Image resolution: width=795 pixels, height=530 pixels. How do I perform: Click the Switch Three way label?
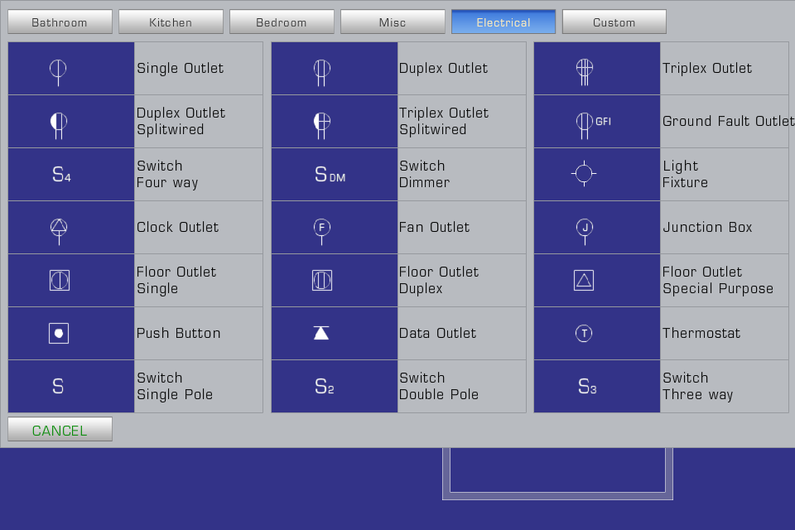tap(697, 386)
